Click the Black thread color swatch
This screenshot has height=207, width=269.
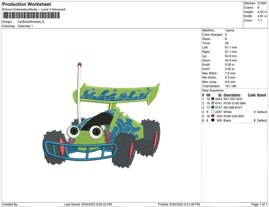[213, 120]
